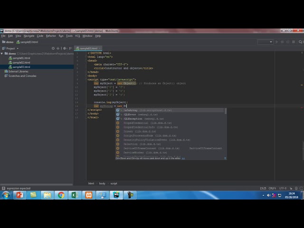The height and width of the screenshot is (228, 304).
Task: Collapse the script tag fold marker
Action: tap(86, 79)
